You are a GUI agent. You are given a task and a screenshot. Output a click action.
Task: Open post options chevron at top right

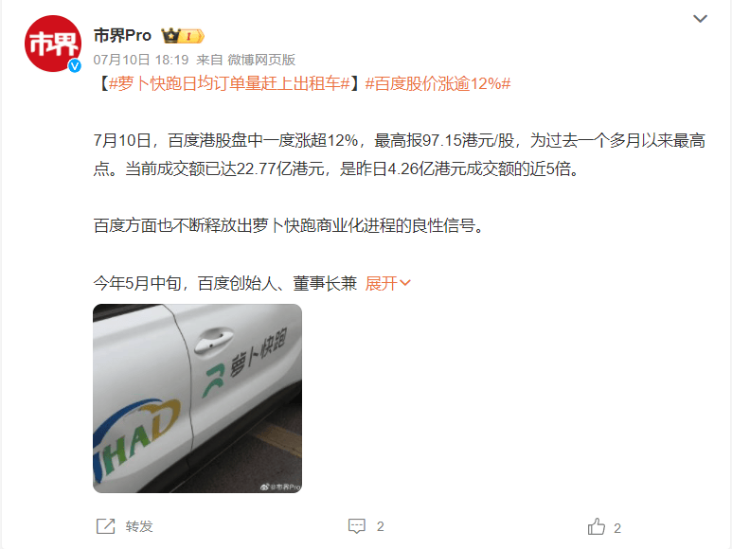tap(700, 19)
